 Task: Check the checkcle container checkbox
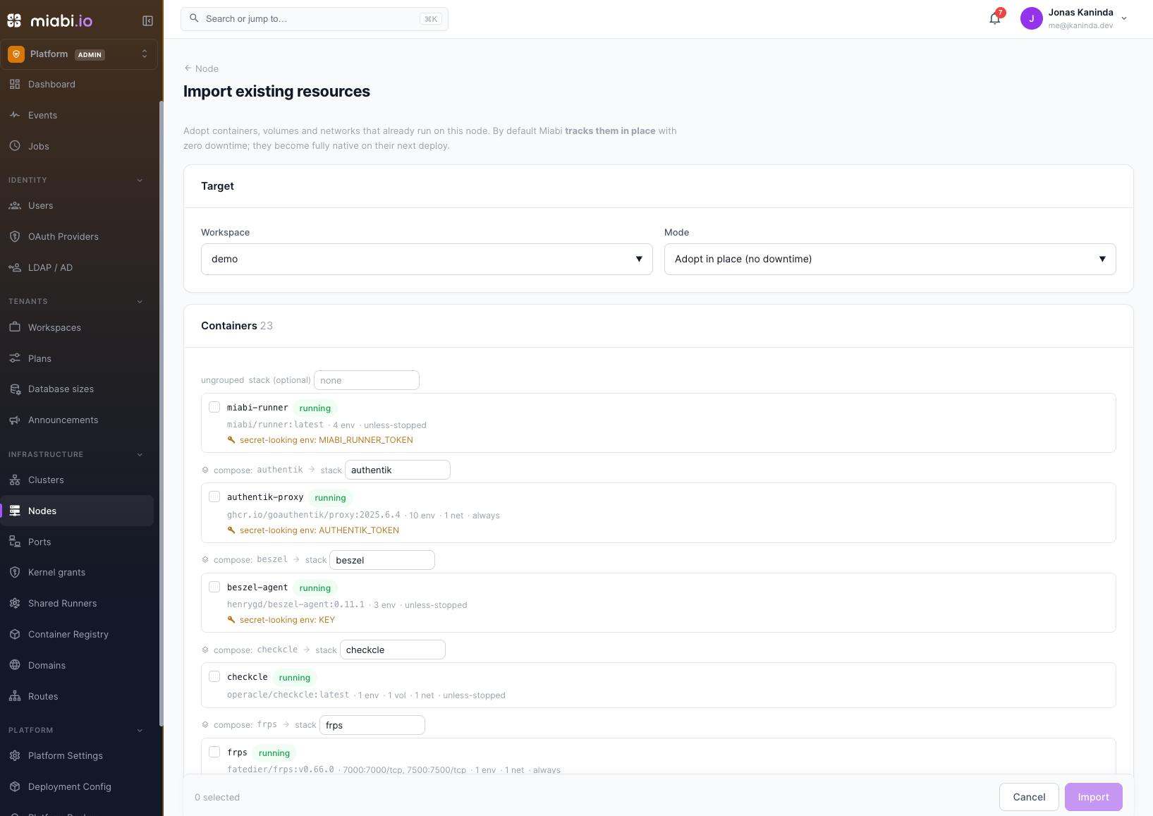tap(214, 676)
